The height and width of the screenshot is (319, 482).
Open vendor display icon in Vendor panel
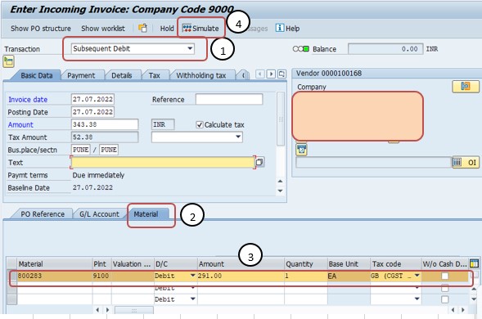click(466, 87)
